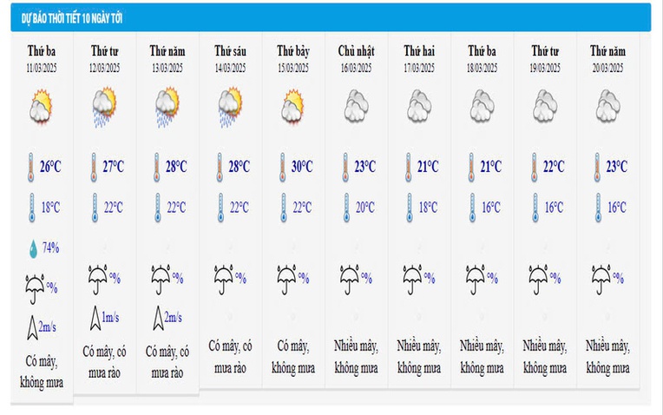Click the cloudy icon for 18/03/2025
663x415 pixels.
(482, 105)
